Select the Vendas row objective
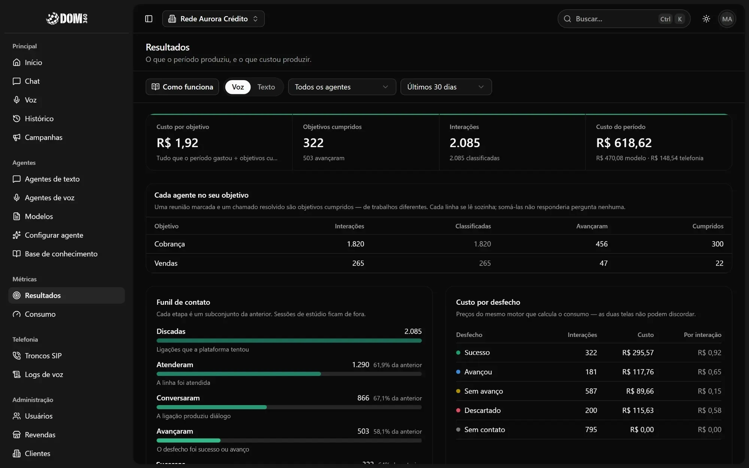 pos(166,263)
